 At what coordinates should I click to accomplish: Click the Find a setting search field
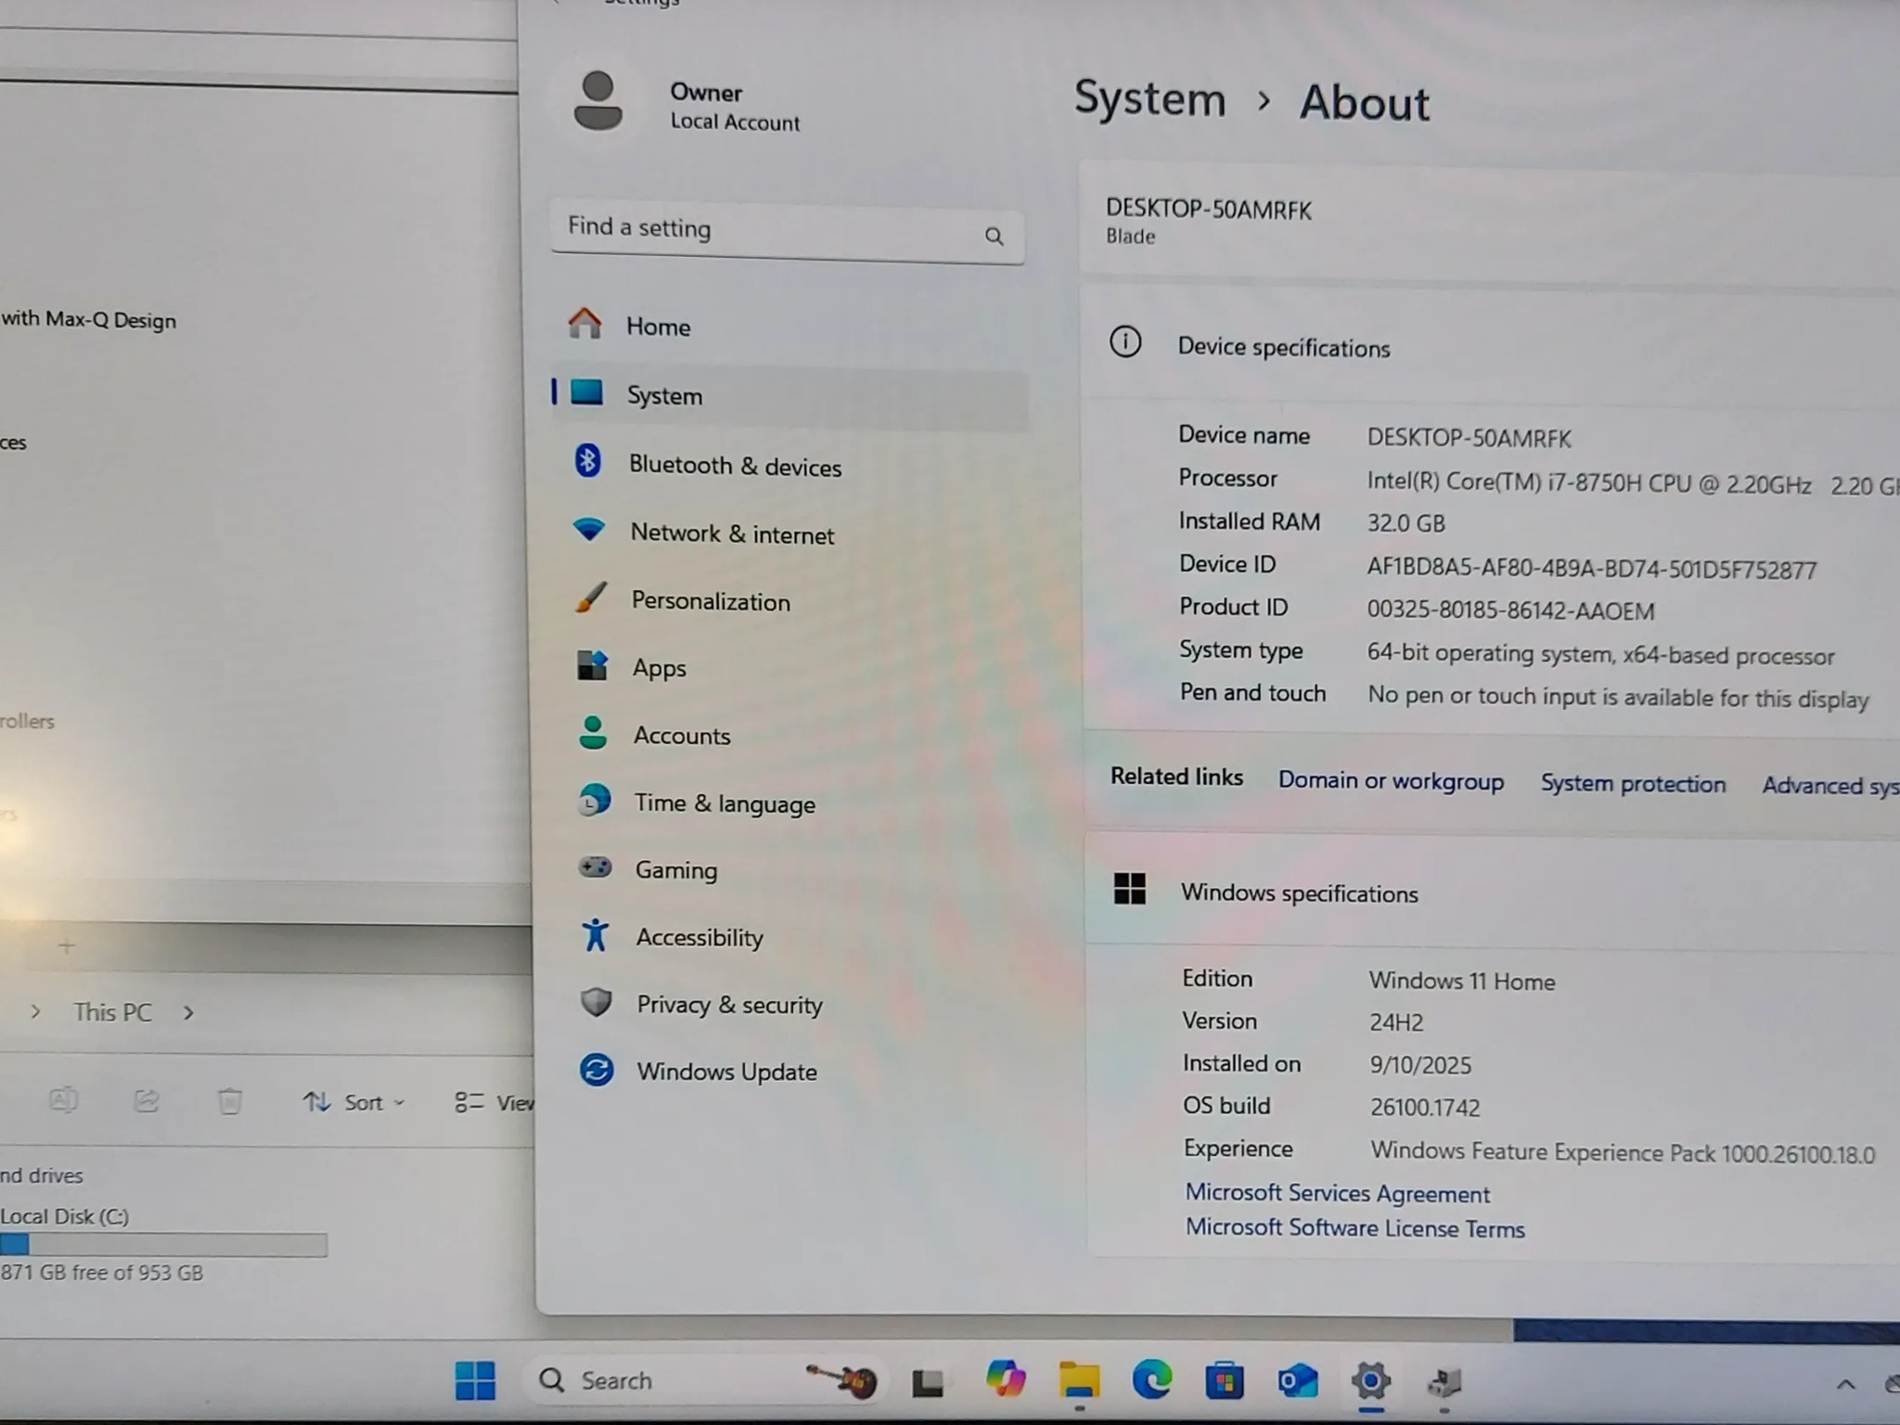pyautogui.click(x=787, y=230)
